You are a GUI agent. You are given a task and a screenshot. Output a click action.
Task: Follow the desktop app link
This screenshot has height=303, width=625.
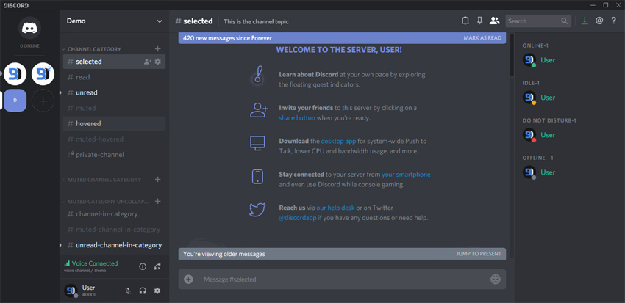[338, 141]
